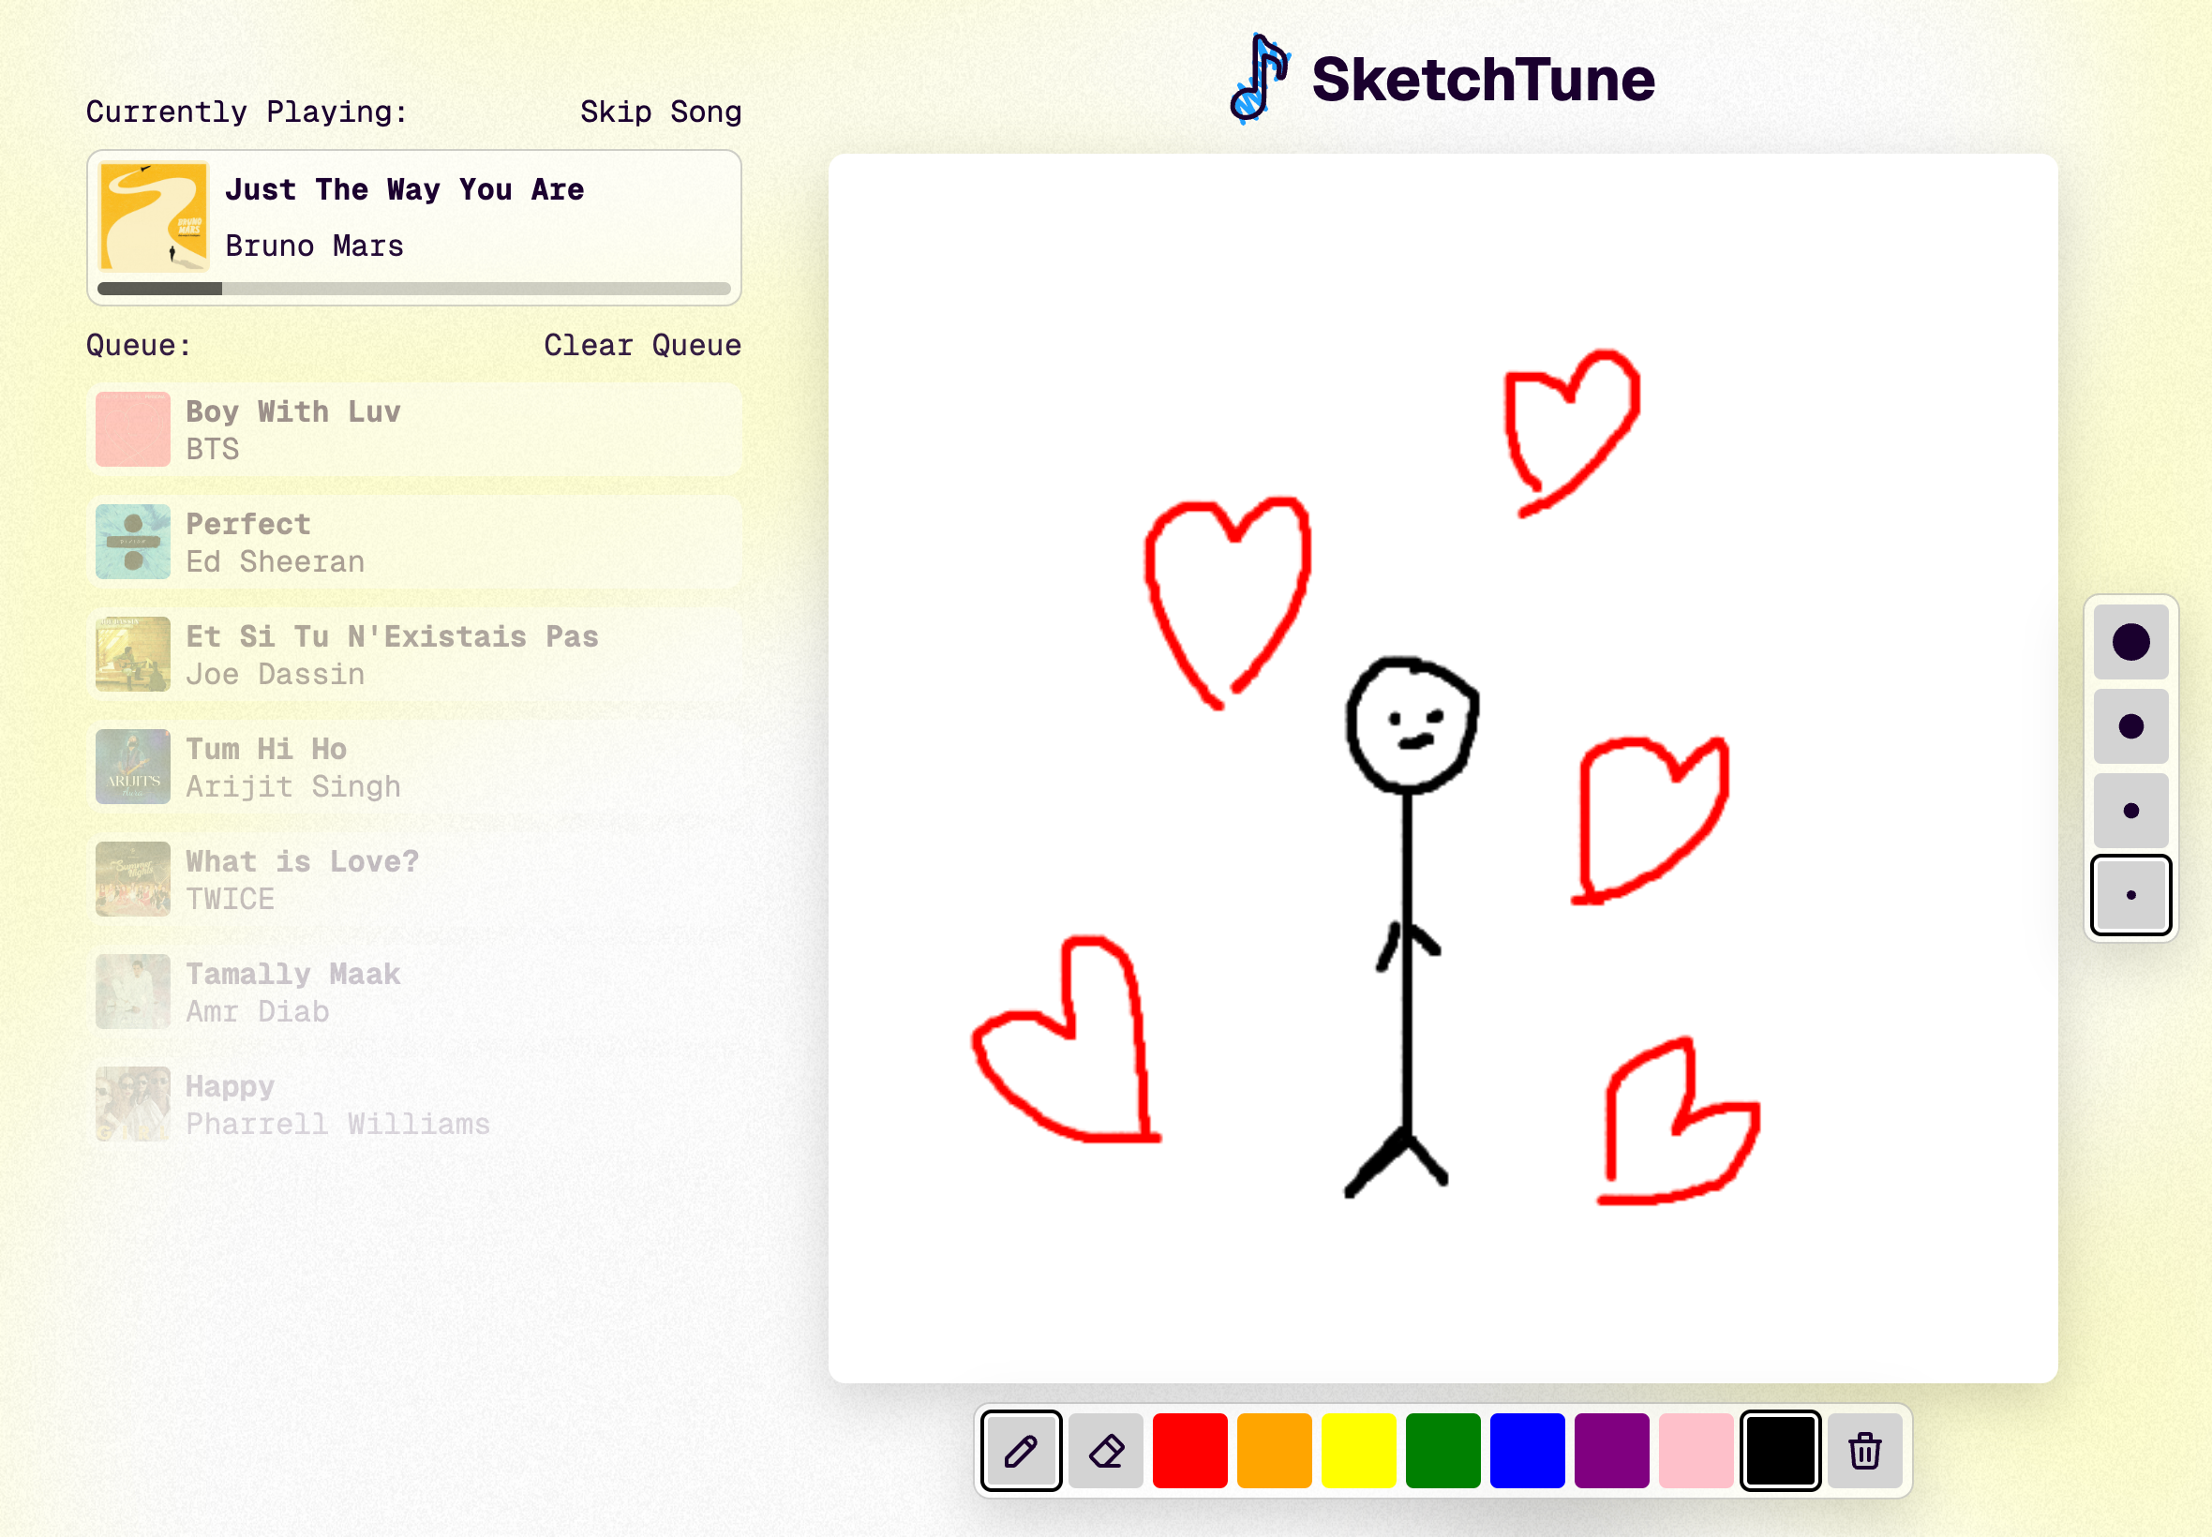Screen dimensions: 2212x1537
Task: Choose the second-largest brush size
Action: pyautogui.click(x=2130, y=726)
